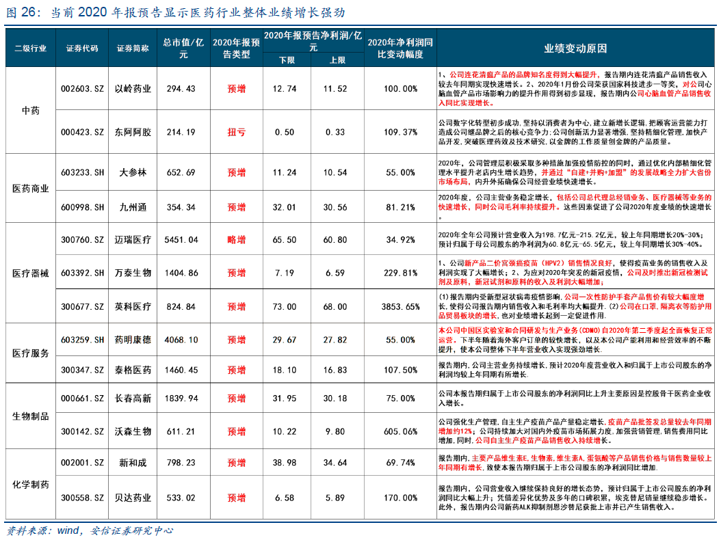Select stock code 600998.SH

point(82,207)
